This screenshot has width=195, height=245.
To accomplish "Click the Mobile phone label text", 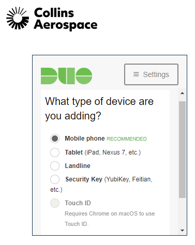I will tap(85, 139).
